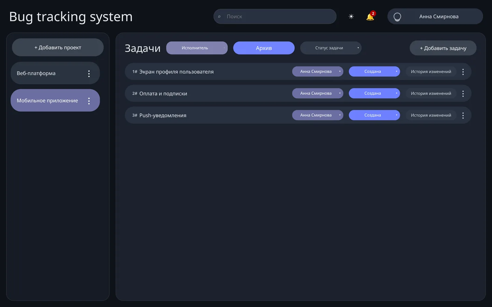Open options menu for Экран профиля пользователя task
Viewport: 492px width, 307px height.
[463, 72]
